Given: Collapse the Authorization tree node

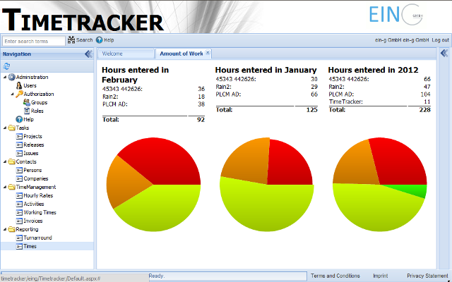Looking at the screenshot, I should [x=12, y=94].
